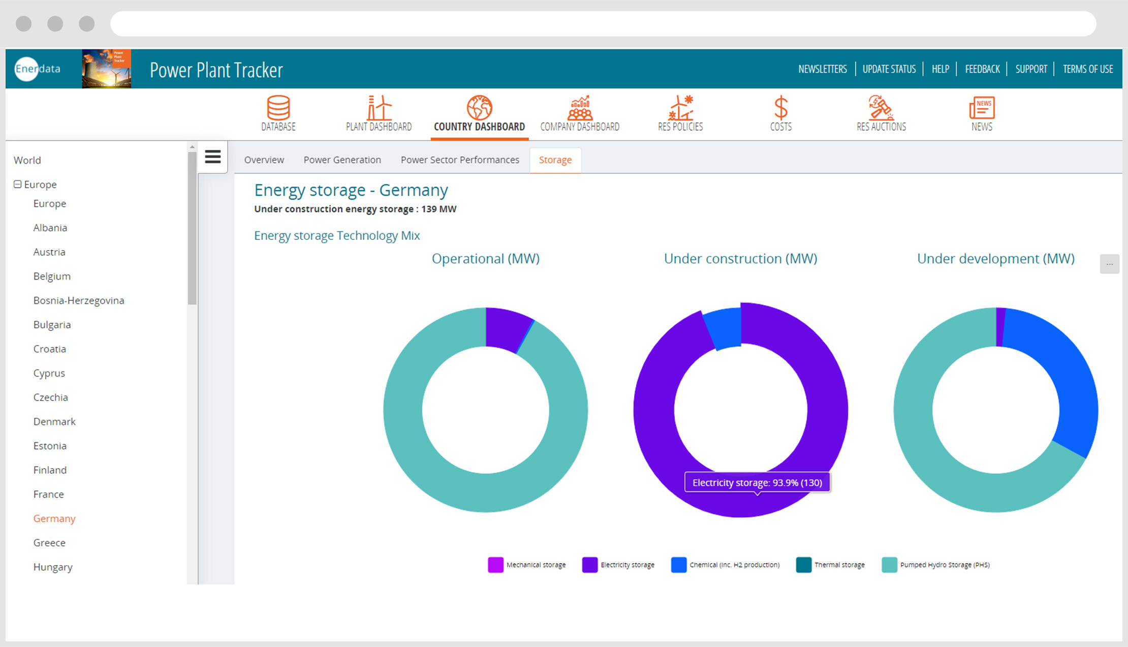Toggle Electricity storage in the chart legend

(x=628, y=565)
